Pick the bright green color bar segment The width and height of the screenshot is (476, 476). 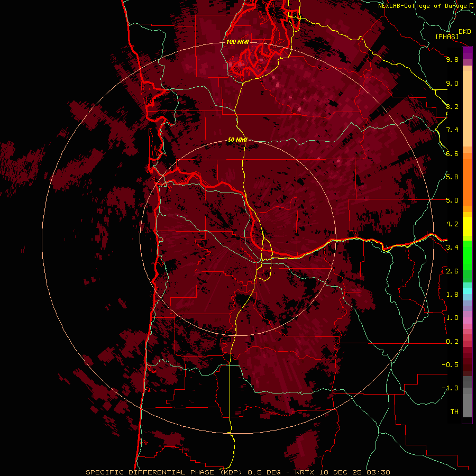tap(467, 256)
